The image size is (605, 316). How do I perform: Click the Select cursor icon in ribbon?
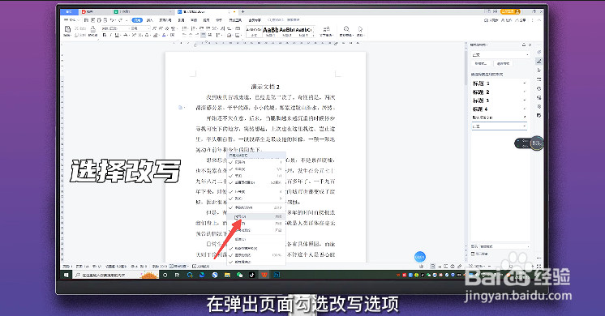(x=360, y=29)
